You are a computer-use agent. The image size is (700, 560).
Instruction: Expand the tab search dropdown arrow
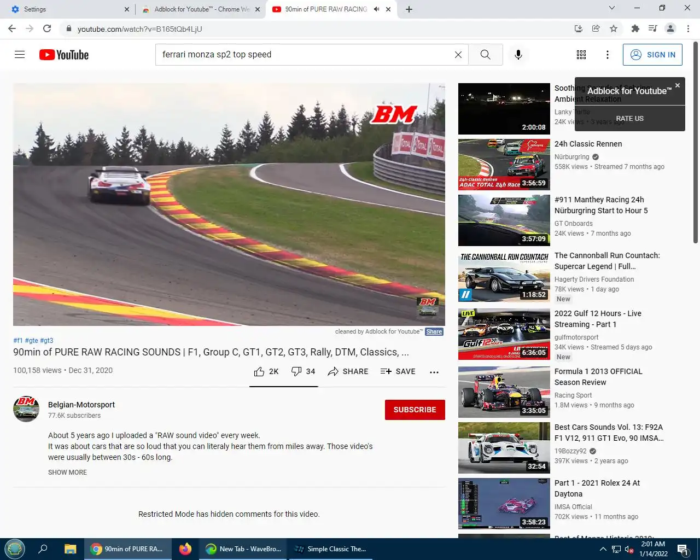[x=612, y=8]
